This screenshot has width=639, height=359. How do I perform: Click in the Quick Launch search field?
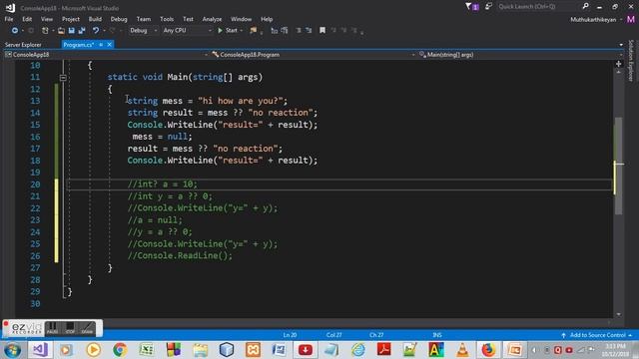(x=538, y=7)
